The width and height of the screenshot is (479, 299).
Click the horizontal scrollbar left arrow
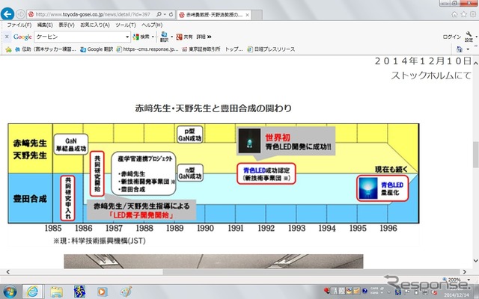pos(8,271)
